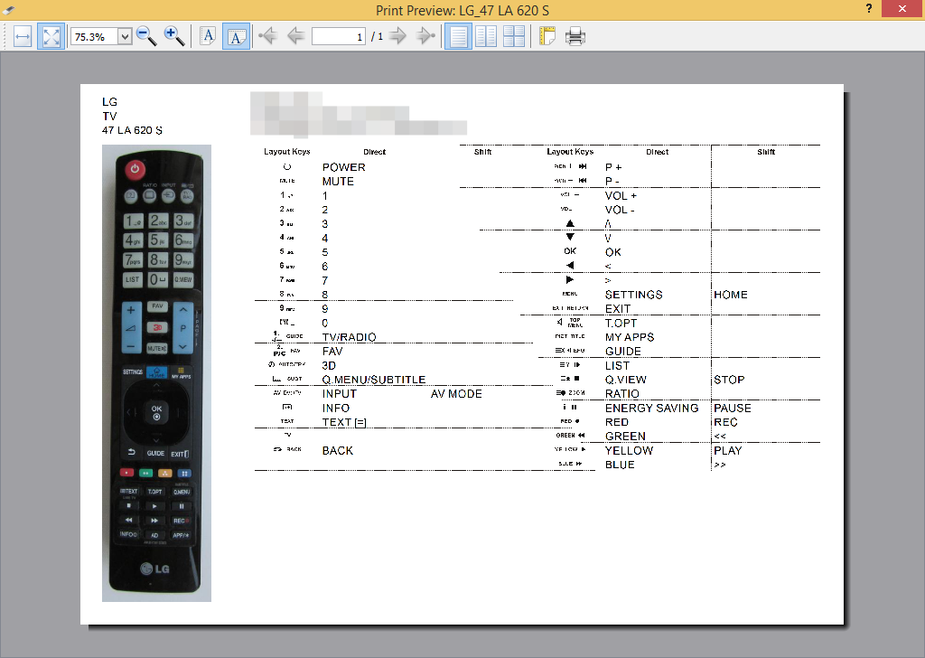Toggle the fit whole page view
This screenshot has height=658, width=925.
click(x=51, y=36)
